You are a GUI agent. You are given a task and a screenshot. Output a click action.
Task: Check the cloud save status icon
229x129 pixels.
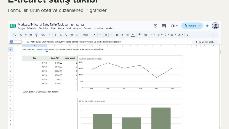pos(83,25)
